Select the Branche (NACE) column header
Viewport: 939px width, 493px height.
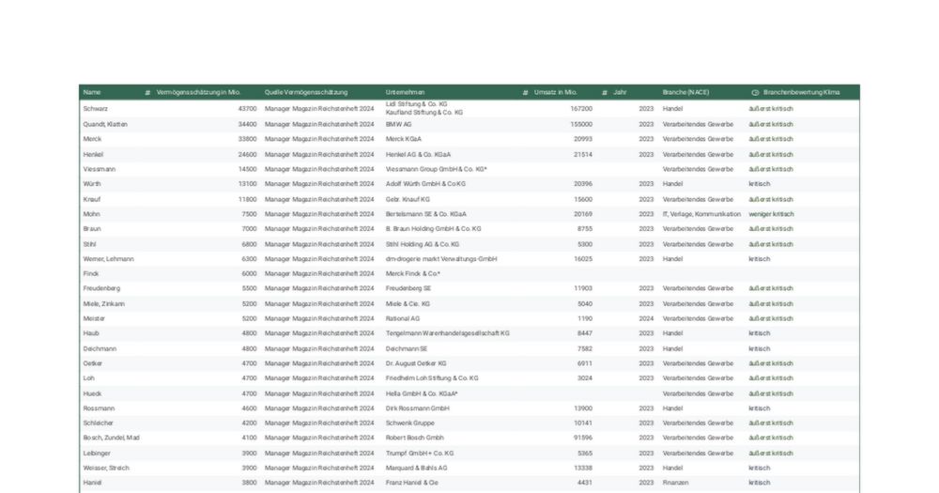pos(685,92)
